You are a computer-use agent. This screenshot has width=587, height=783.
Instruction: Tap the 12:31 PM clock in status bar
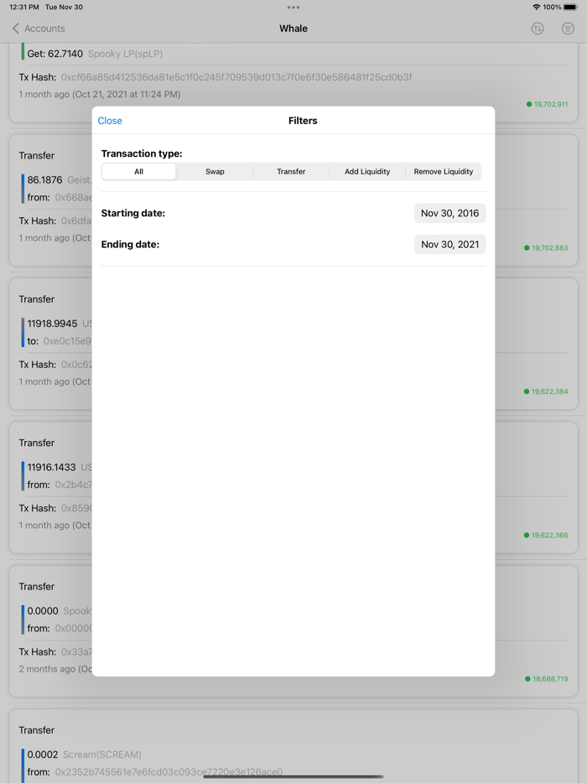[x=24, y=7]
